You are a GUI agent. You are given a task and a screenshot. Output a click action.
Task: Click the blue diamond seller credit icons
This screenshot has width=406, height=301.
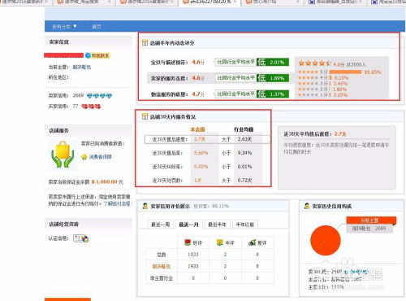click(99, 96)
